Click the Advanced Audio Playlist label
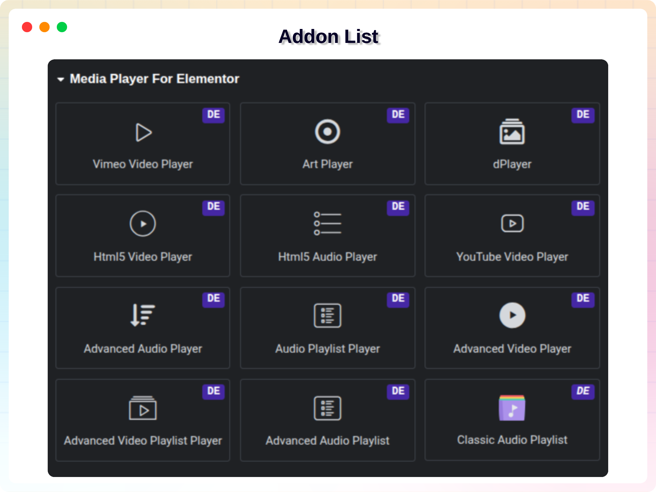 pyautogui.click(x=327, y=441)
